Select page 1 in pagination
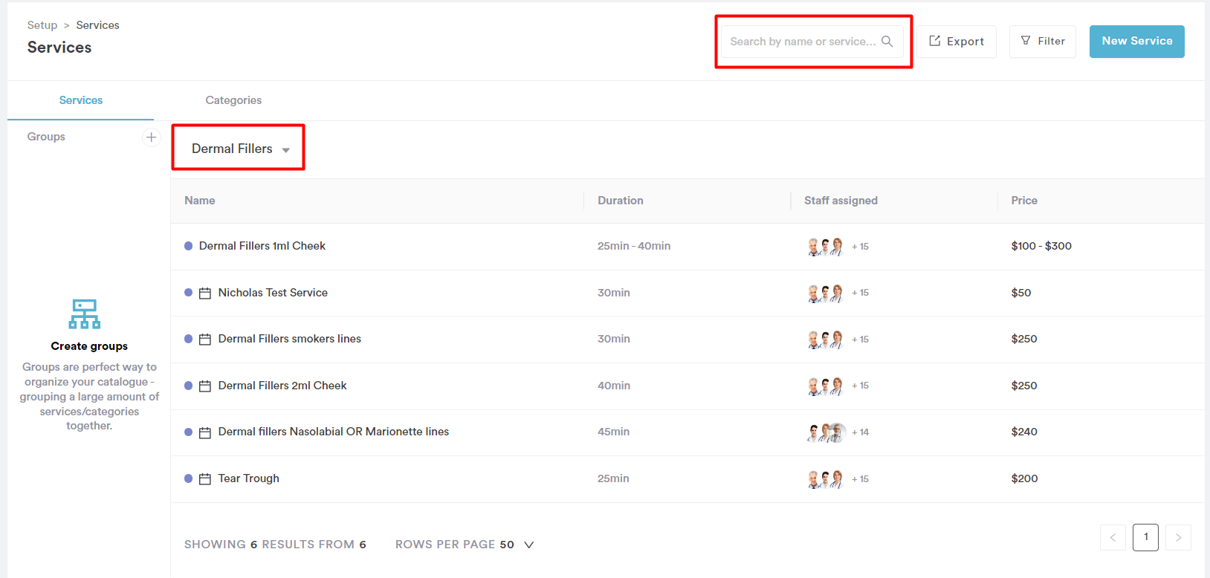 (1145, 537)
